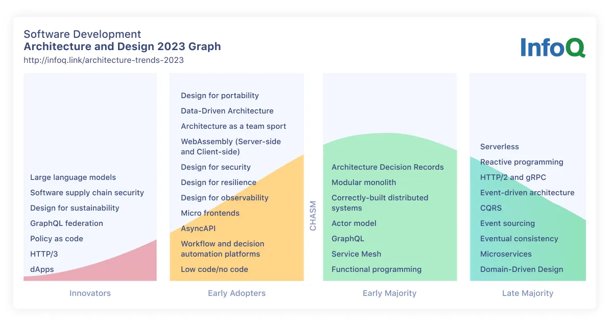This screenshot has width=613, height=321.
Task: Select Data-Driven Architecture item
Action: click(x=227, y=111)
